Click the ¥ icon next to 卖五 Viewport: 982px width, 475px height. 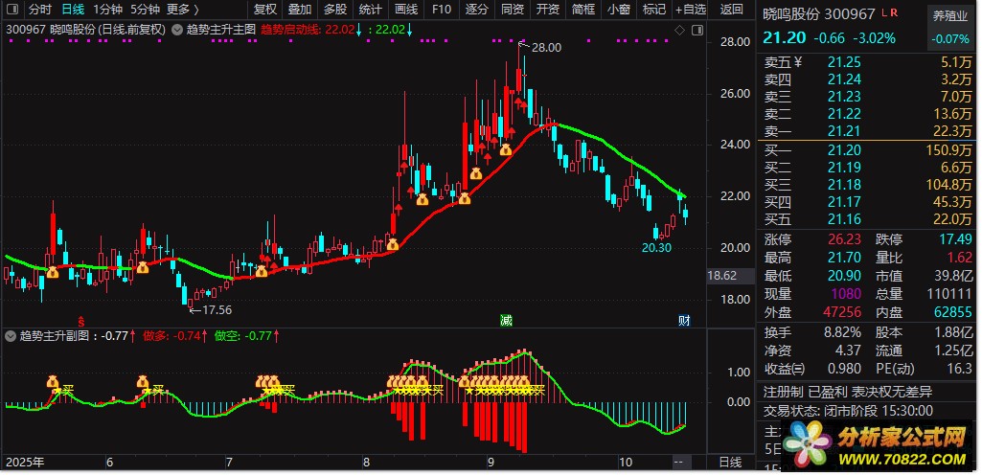click(x=798, y=62)
